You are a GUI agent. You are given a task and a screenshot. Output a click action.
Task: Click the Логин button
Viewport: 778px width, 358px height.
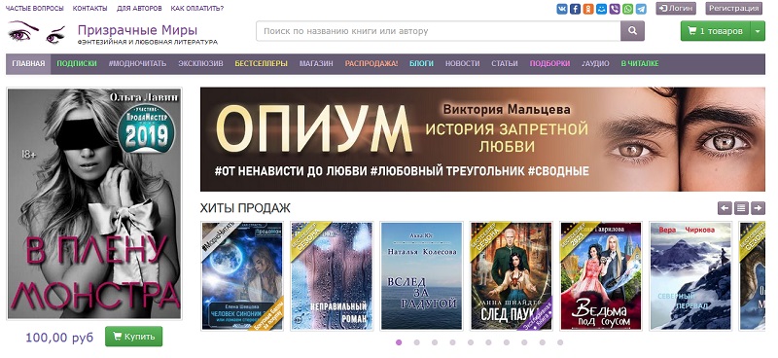click(x=676, y=9)
